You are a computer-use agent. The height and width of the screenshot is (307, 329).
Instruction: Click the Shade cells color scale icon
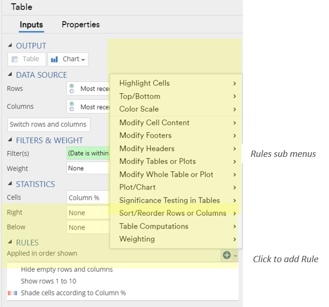click(x=13, y=293)
